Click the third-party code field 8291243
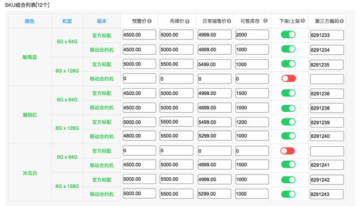The width and height of the screenshot is (362, 206). click(327, 194)
